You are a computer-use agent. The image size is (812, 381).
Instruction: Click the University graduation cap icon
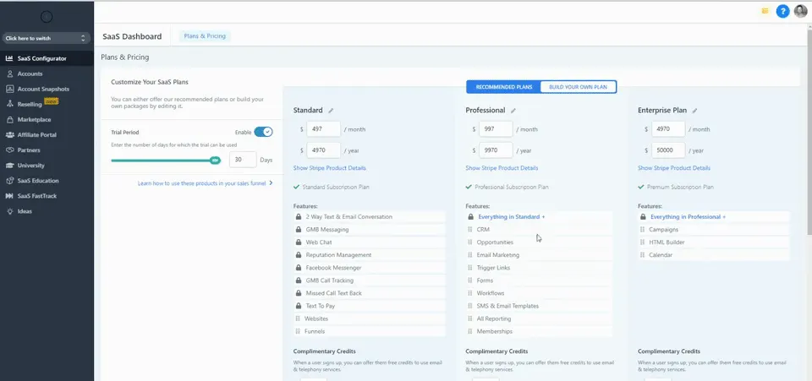click(x=9, y=166)
